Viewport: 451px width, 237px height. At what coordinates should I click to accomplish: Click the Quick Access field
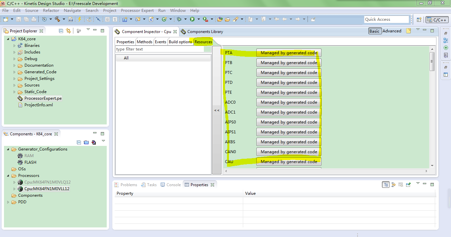pos(387,19)
